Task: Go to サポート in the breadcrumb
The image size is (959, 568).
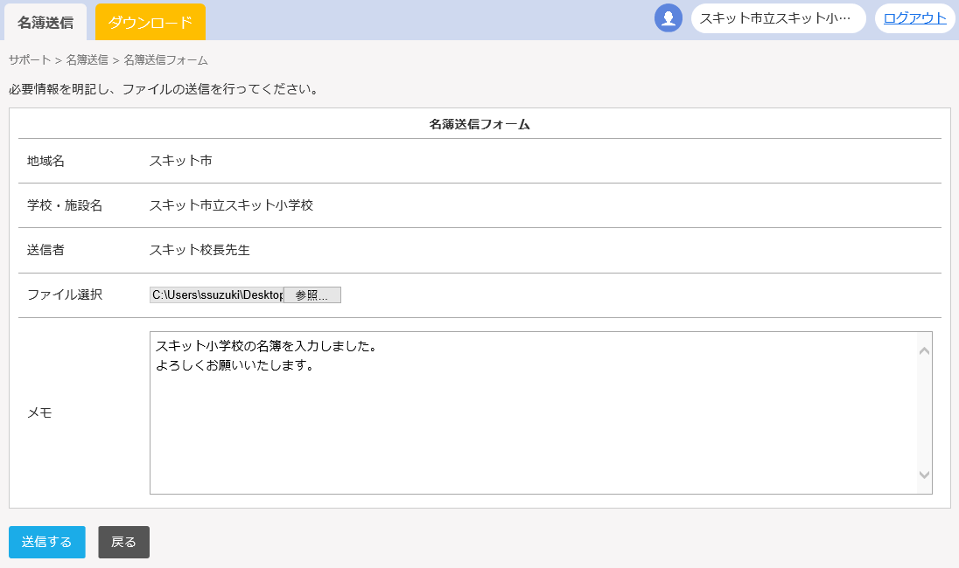Action: pyautogui.click(x=30, y=60)
